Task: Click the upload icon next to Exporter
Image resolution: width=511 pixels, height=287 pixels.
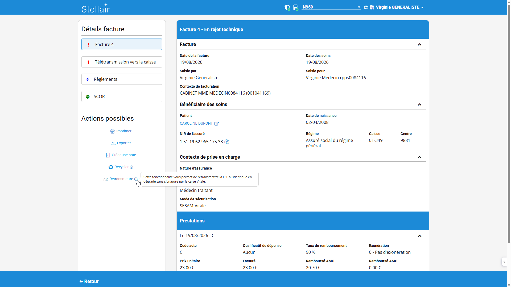Action: click(113, 143)
